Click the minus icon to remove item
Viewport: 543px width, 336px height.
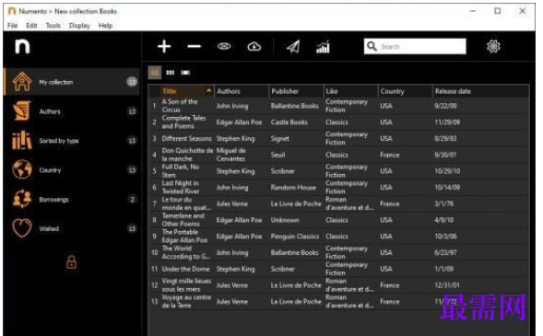tap(194, 46)
